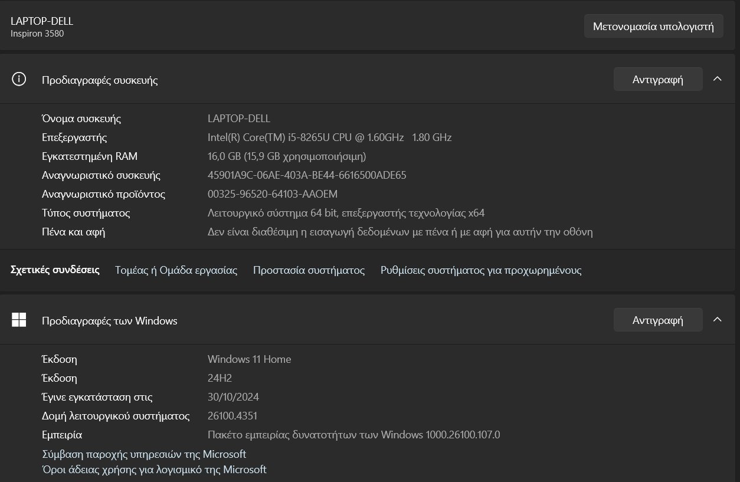
Task: Open Σύμβαση παροχής υπηρεσιών της Microsoft link
Action: (144, 454)
